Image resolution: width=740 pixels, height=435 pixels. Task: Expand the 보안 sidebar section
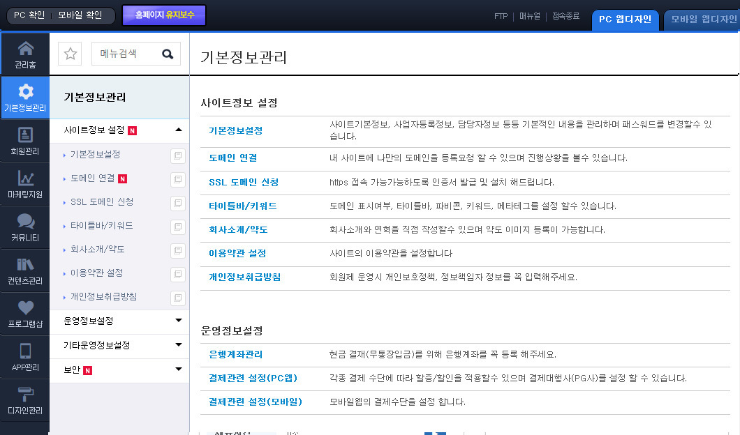179,369
